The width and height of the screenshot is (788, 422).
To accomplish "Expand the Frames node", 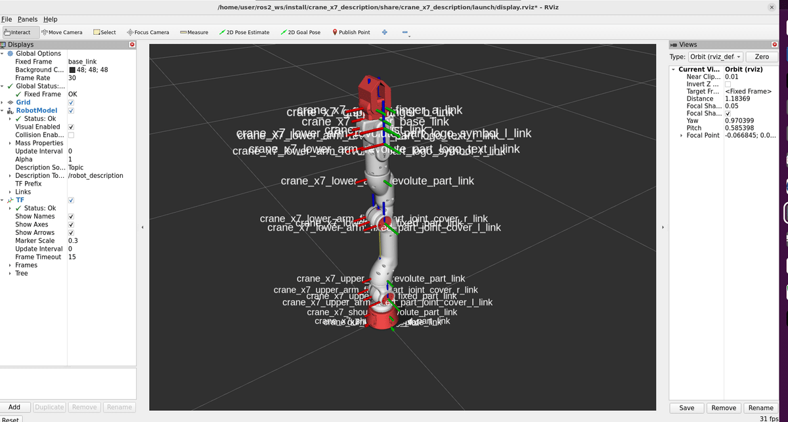I will [10, 265].
